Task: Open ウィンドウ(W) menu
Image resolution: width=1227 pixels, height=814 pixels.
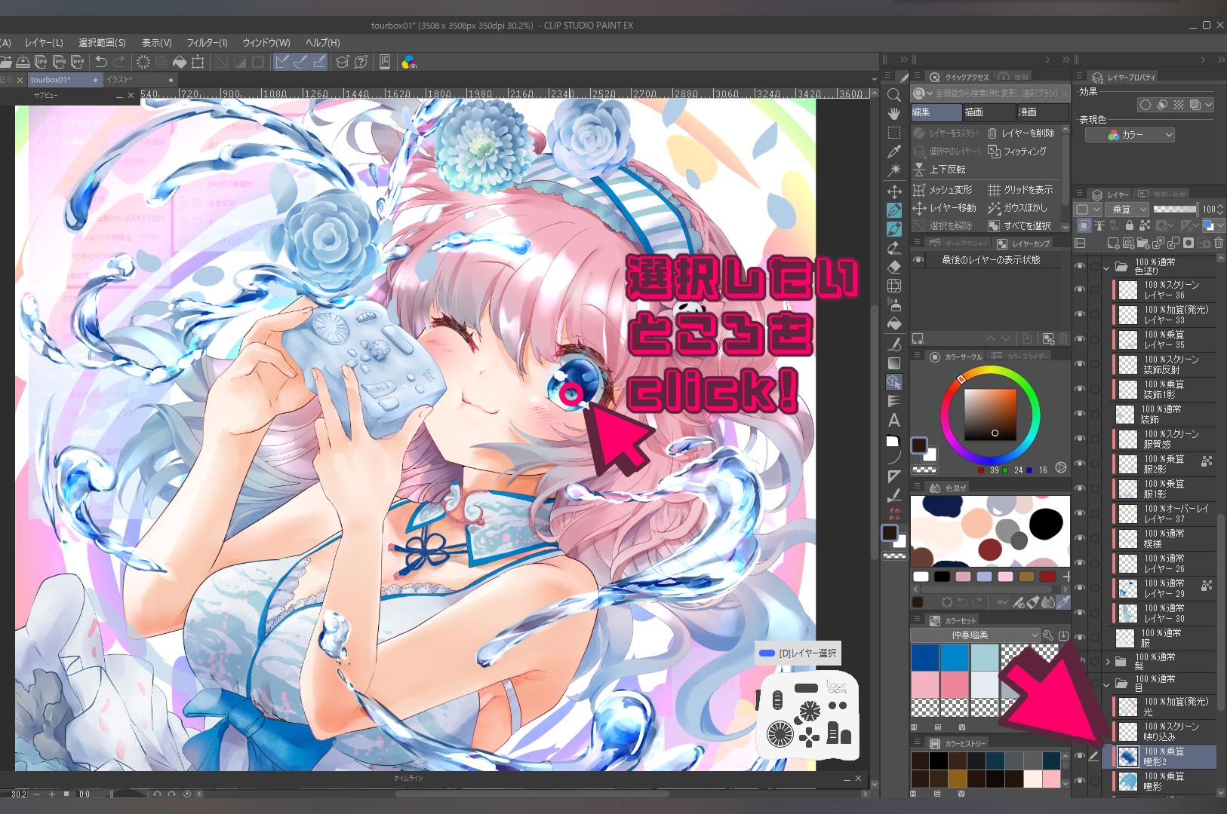Action: point(266,43)
